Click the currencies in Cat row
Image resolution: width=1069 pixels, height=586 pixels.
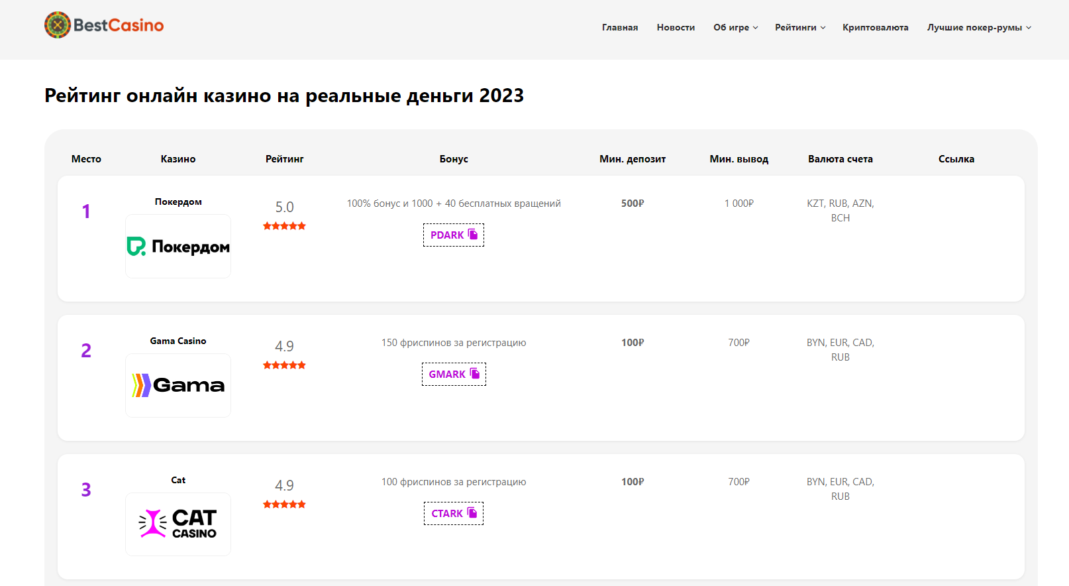[840, 489]
